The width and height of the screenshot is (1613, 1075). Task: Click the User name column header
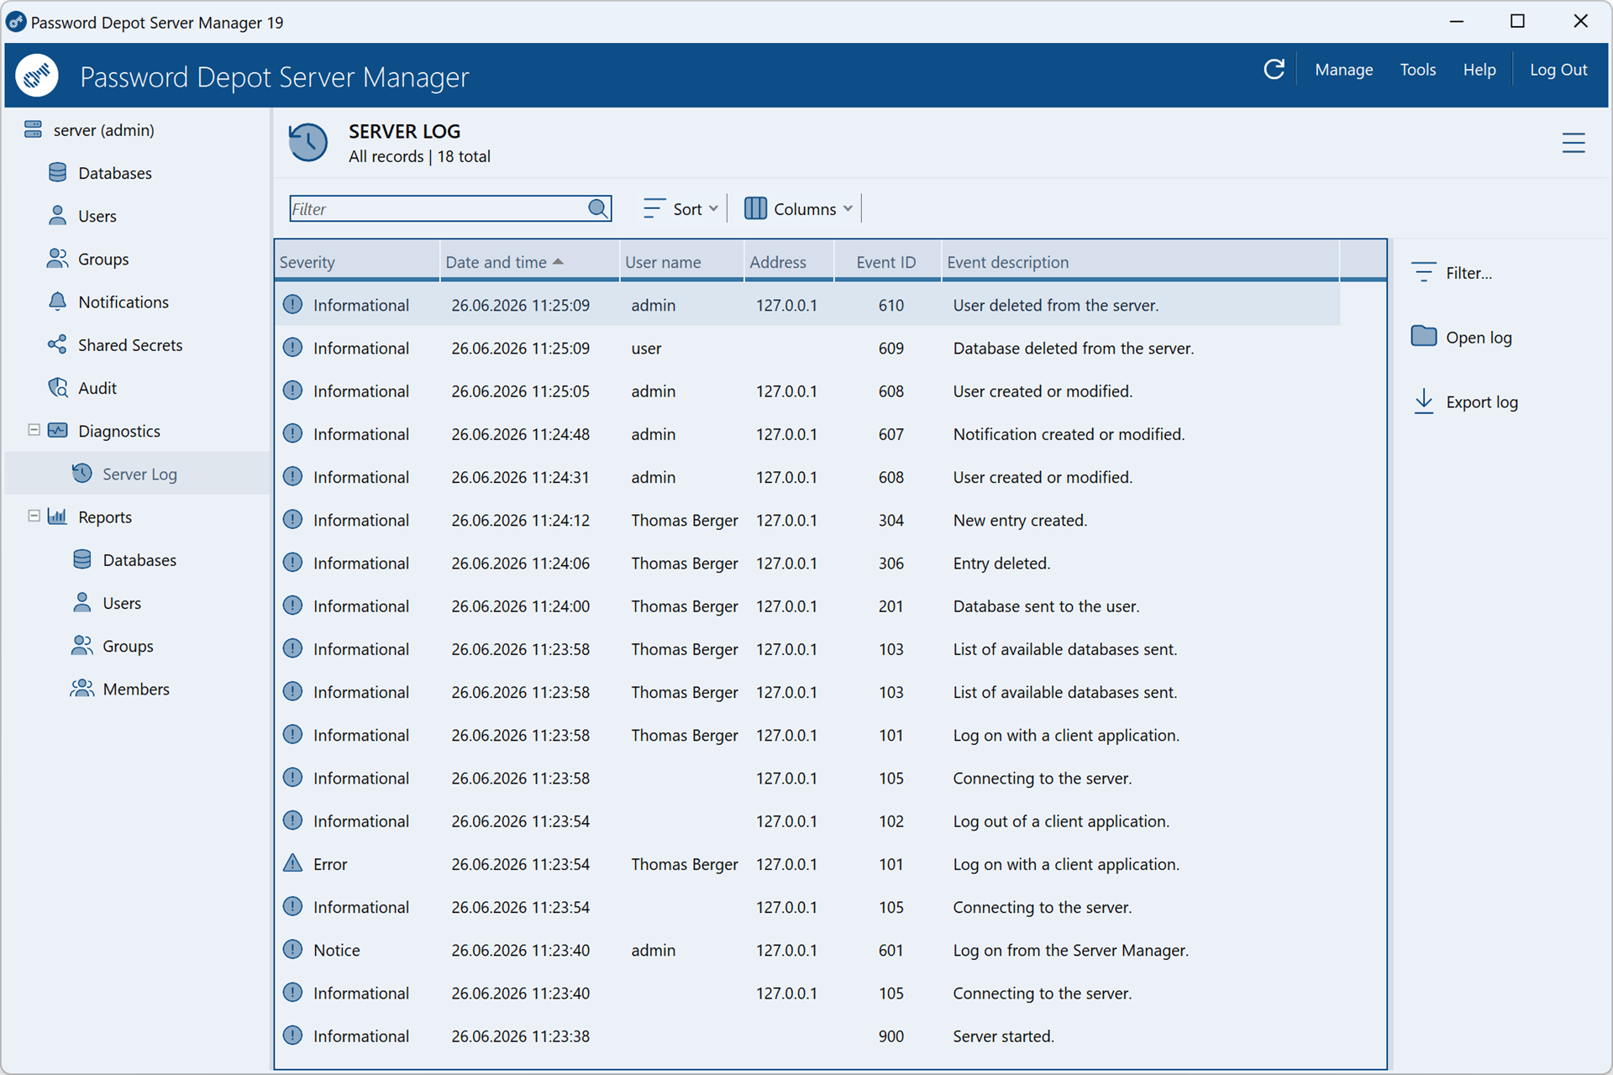click(682, 262)
